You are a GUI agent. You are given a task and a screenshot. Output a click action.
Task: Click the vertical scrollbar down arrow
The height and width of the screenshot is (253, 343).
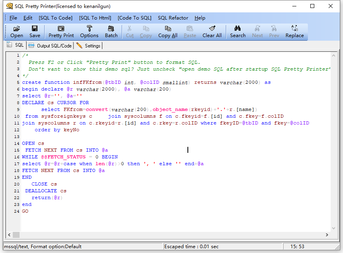[x=333, y=228]
